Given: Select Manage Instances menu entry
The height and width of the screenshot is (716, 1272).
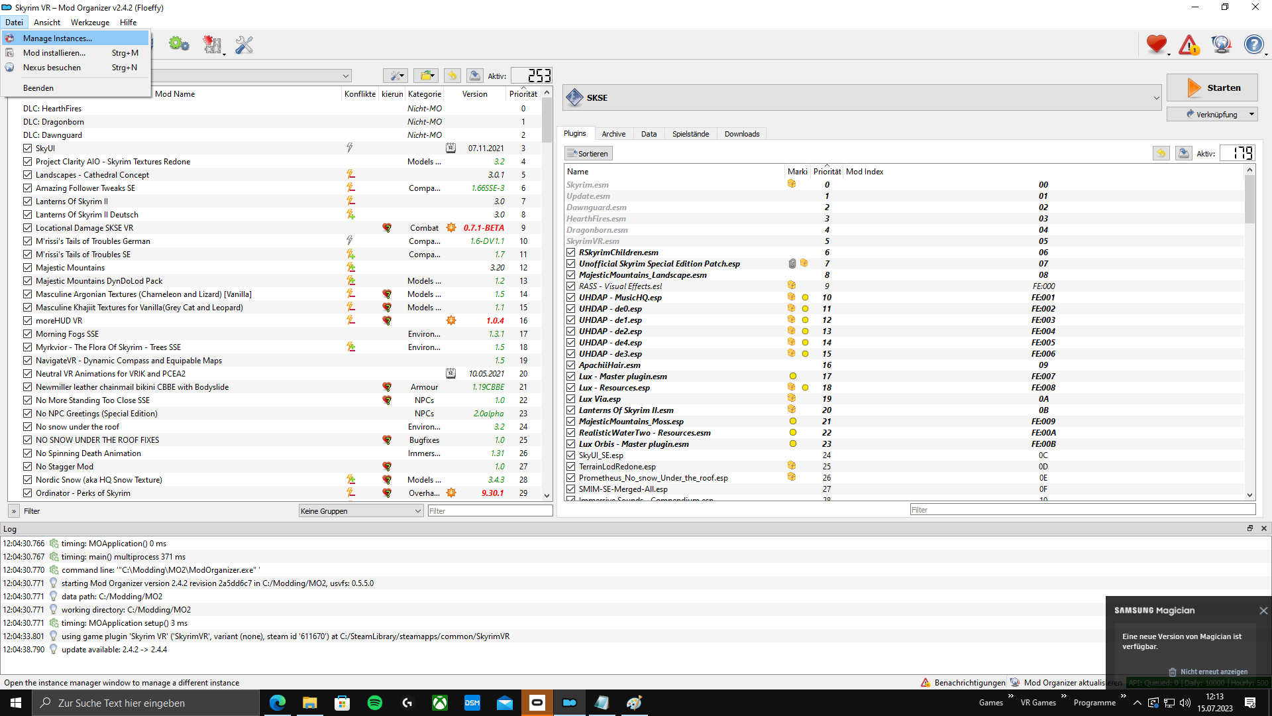Looking at the screenshot, I should click(57, 38).
